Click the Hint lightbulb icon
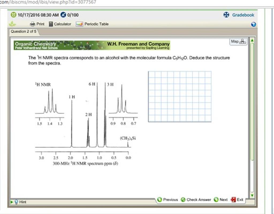Viewport: 274px width, 214px height. [16, 202]
